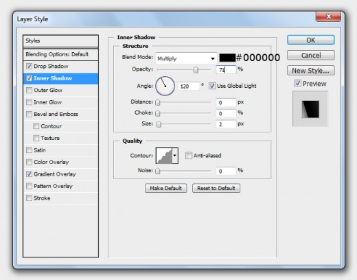The height and width of the screenshot is (280, 357).
Task: Open the shadow color swatch
Action: click(x=227, y=58)
